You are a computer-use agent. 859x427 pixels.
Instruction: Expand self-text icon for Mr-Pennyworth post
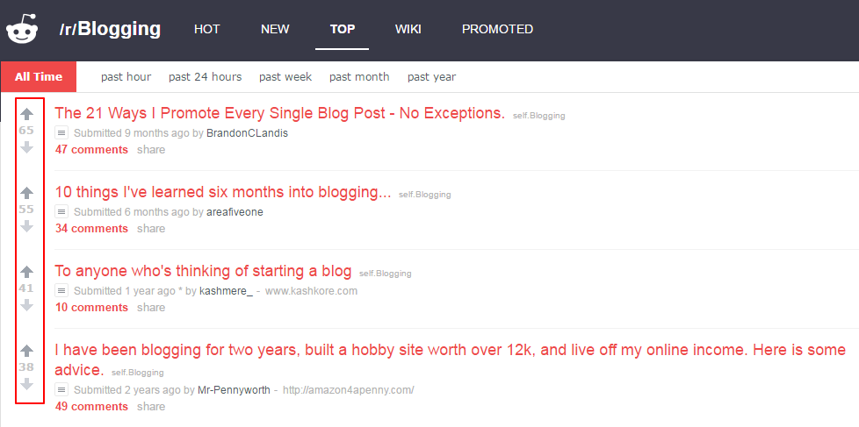pos(61,390)
